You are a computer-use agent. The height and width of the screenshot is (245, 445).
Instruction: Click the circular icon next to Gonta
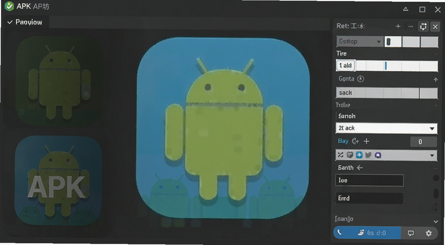click(360, 79)
